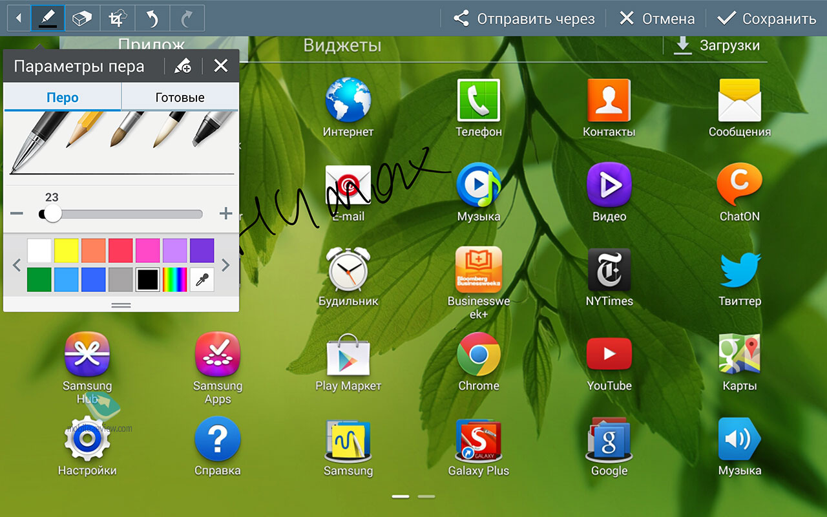Open the E-mail app
The height and width of the screenshot is (517, 827).
click(348, 193)
